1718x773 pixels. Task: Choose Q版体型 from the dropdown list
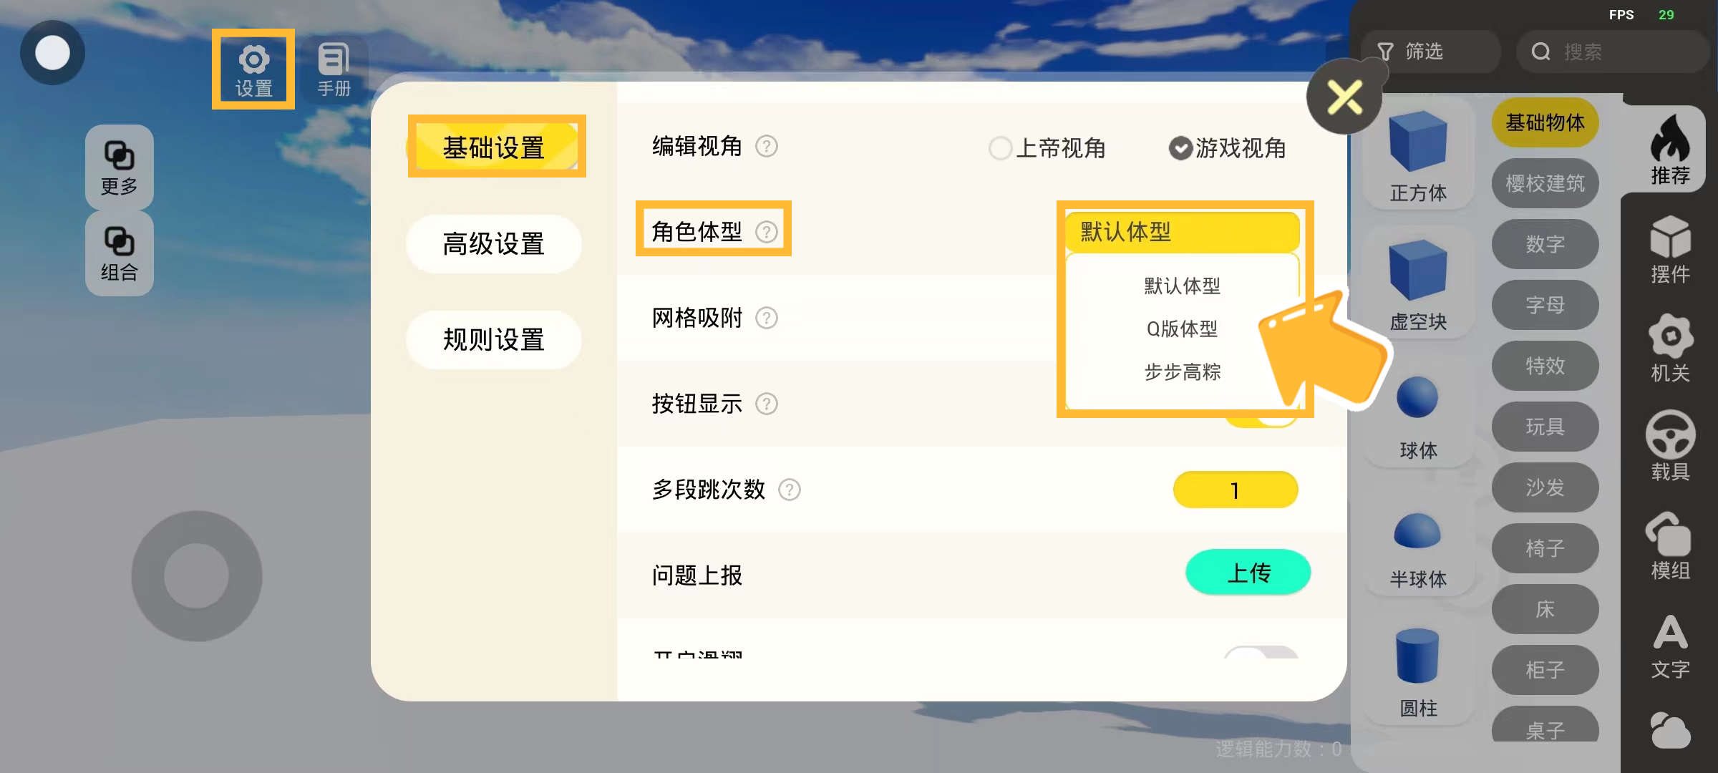coord(1182,329)
